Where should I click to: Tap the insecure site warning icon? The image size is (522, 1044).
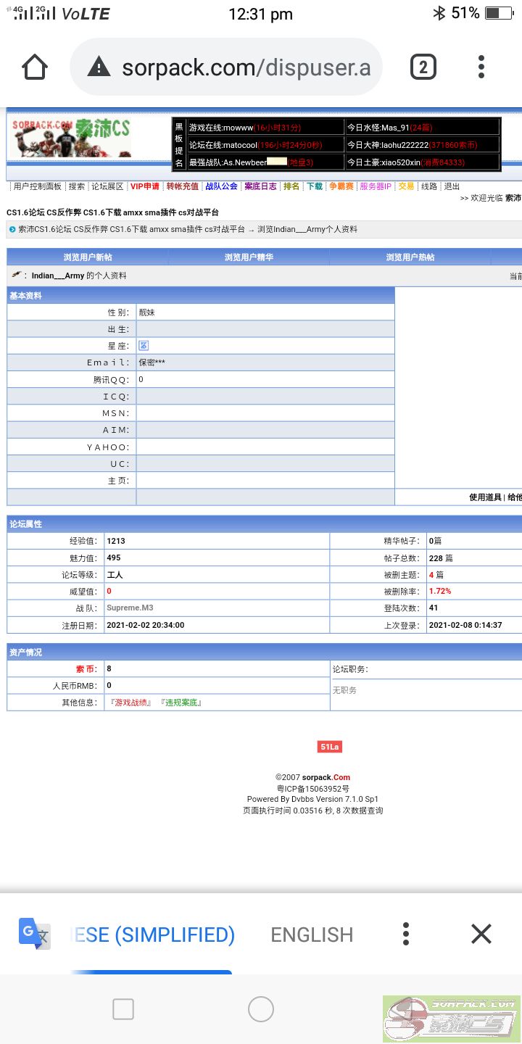pos(99,68)
